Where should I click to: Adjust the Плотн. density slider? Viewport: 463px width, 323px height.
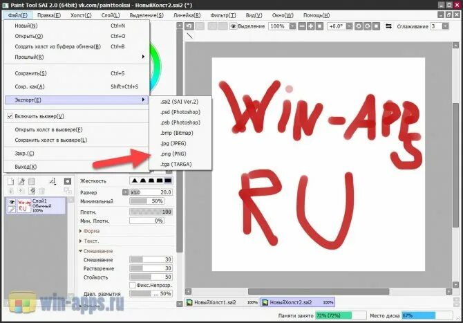[x=151, y=212]
